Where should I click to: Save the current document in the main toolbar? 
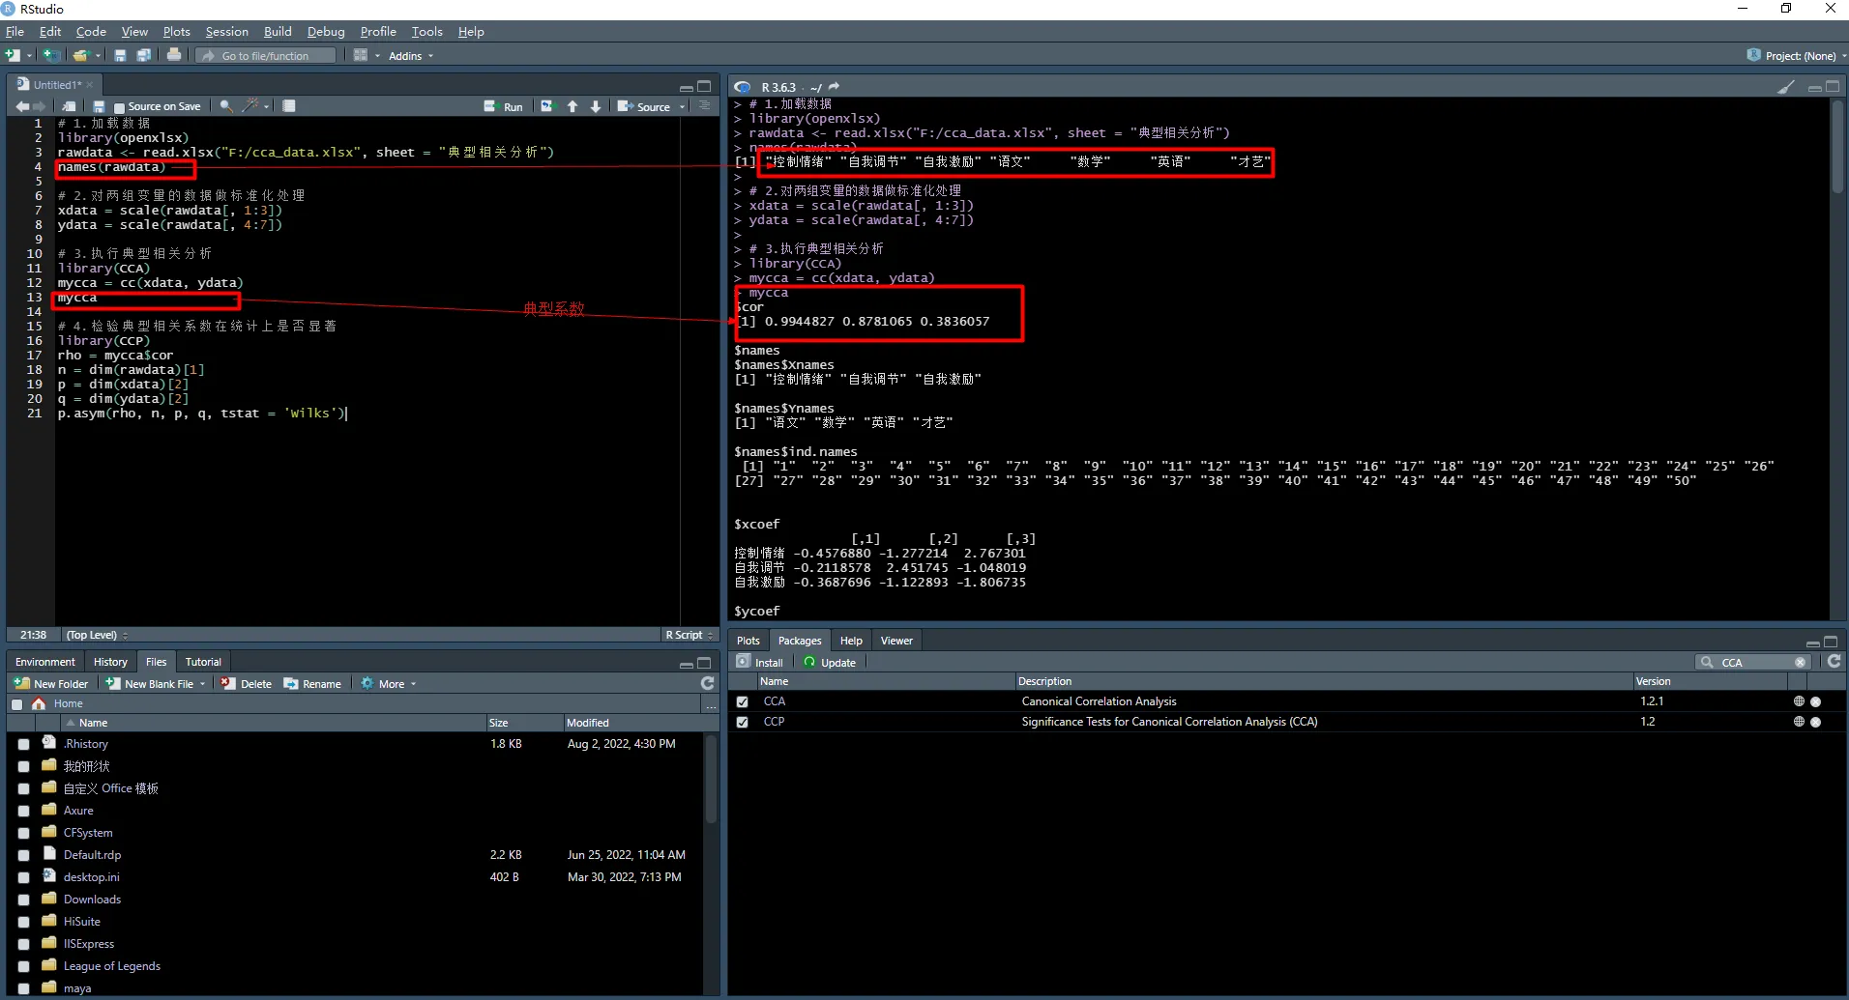(120, 55)
